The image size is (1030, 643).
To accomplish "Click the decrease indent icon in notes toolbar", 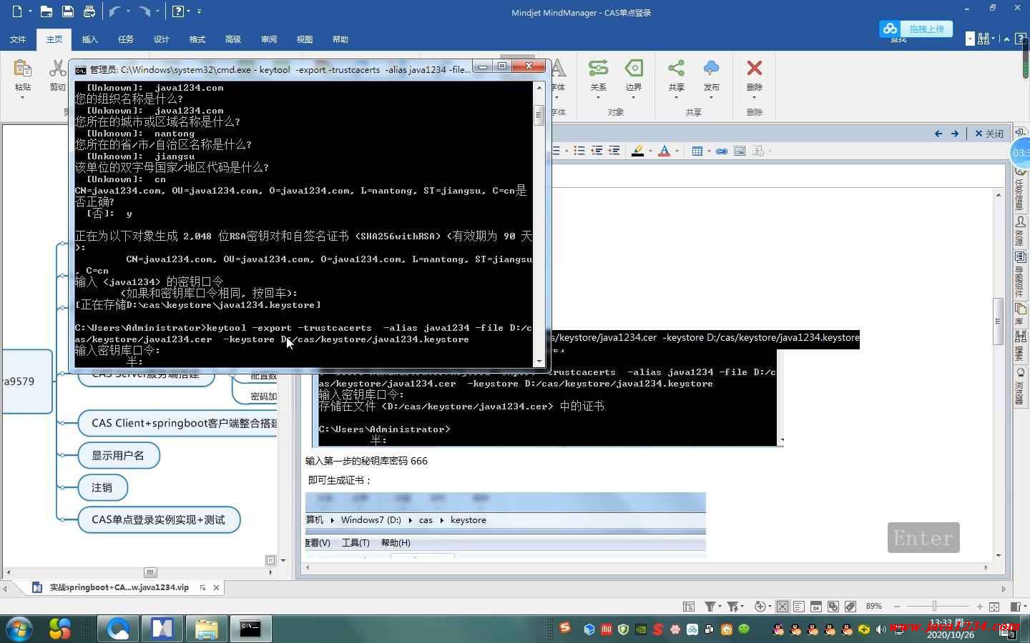I will coord(597,151).
